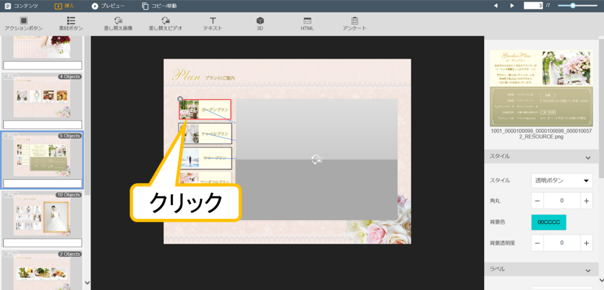Open the スタイル style dropdown
Viewport: 604px width, 290px height.
point(562,180)
